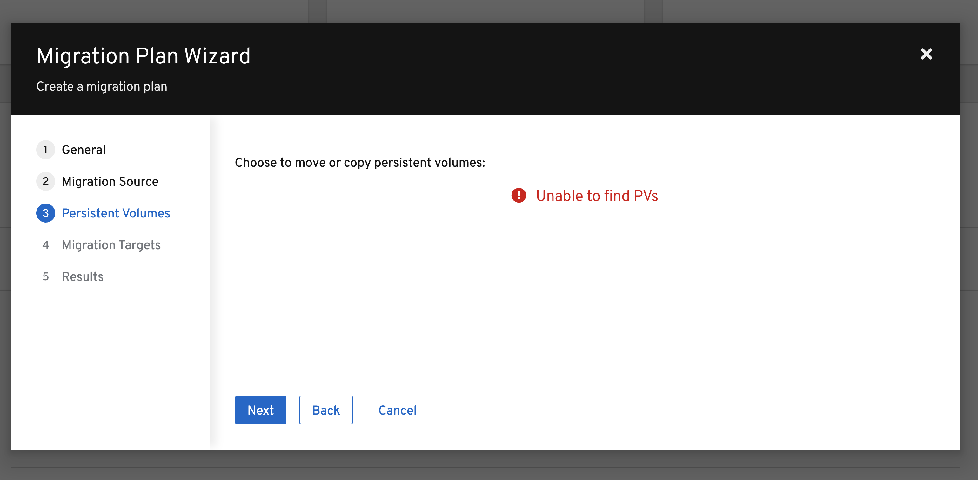Click the step 5 number indicator
The width and height of the screenshot is (978, 480).
pyautogui.click(x=45, y=277)
